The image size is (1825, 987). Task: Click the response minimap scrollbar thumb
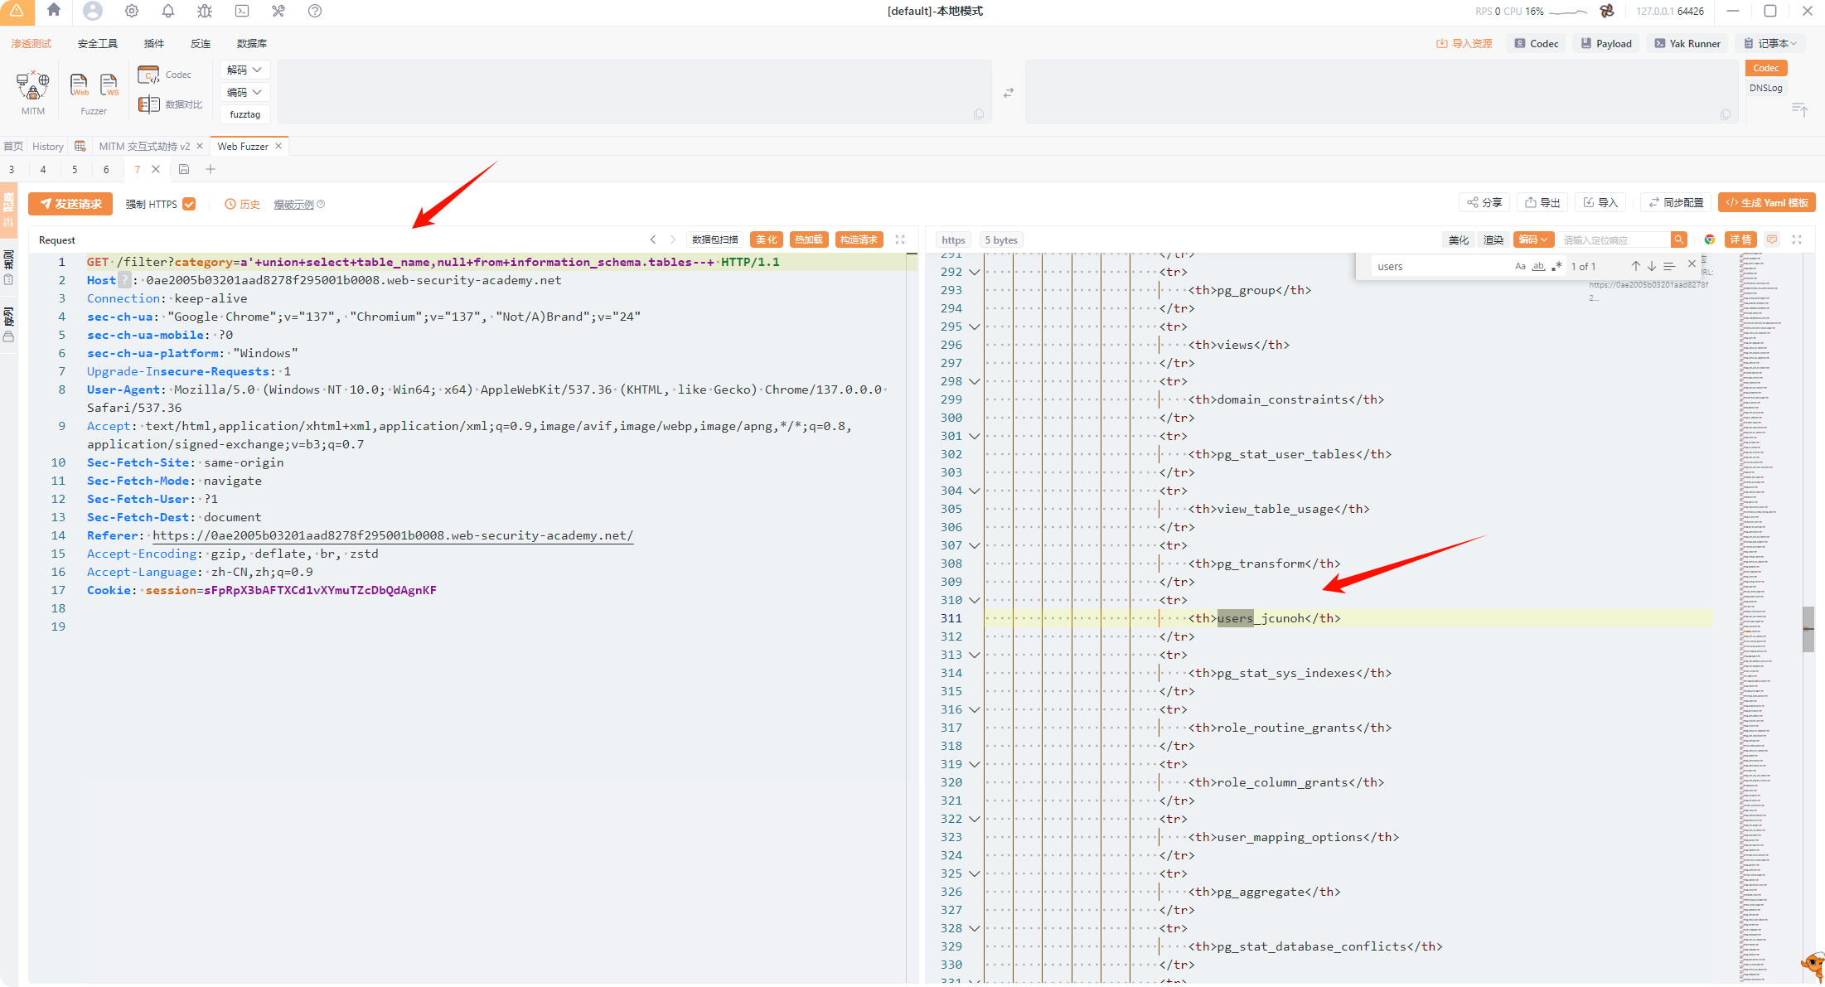(x=1808, y=629)
